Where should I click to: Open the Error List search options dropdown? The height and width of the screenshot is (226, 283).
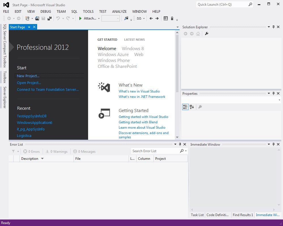click(186, 151)
